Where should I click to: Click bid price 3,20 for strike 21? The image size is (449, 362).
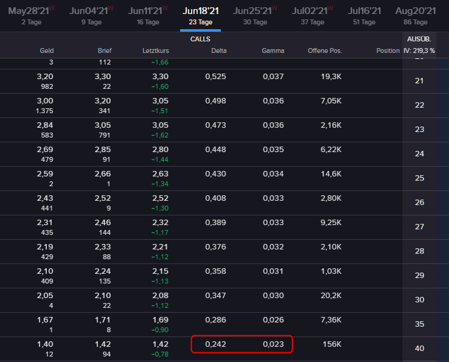[45, 77]
